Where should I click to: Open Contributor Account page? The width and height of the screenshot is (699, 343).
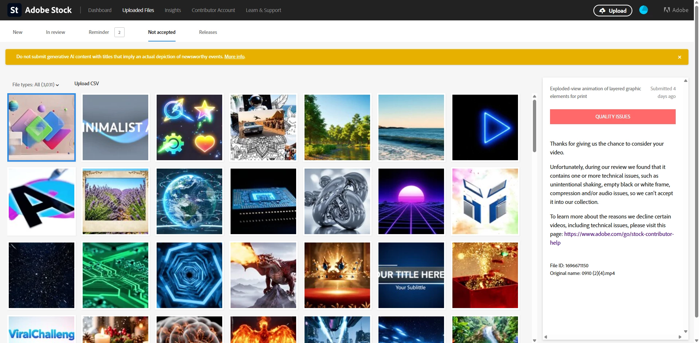(213, 10)
